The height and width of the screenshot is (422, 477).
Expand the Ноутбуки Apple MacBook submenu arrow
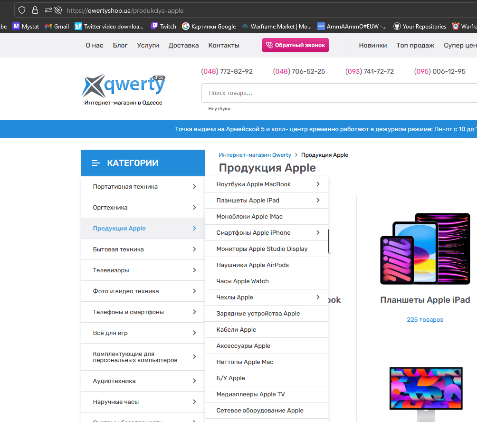click(x=318, y=184)
